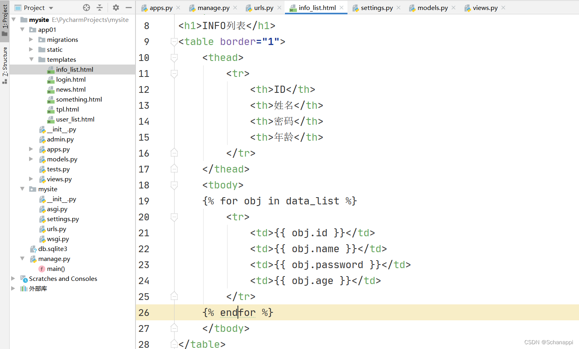Fold the tr block at line 20
This screenshot has height=349, width=579.
174,217
